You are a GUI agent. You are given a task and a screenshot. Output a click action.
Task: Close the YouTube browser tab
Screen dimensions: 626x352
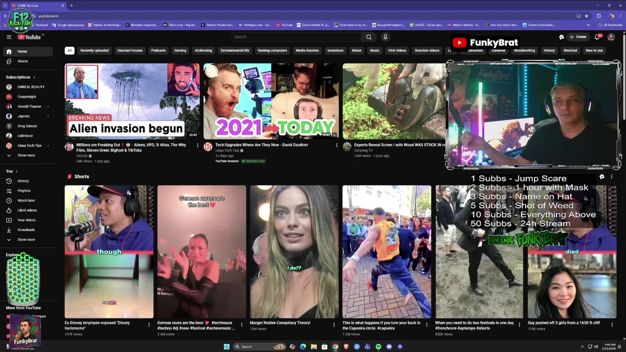coord(63,5)
